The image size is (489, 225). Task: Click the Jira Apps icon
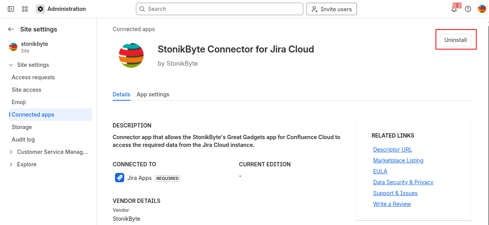pos(119,178)
